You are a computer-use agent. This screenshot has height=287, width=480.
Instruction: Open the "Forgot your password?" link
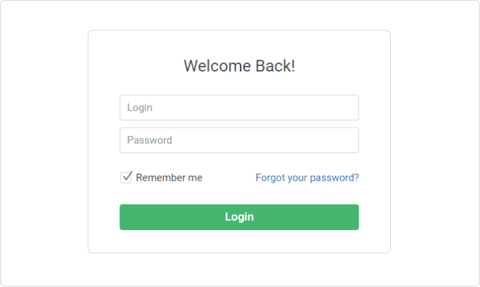307,178
